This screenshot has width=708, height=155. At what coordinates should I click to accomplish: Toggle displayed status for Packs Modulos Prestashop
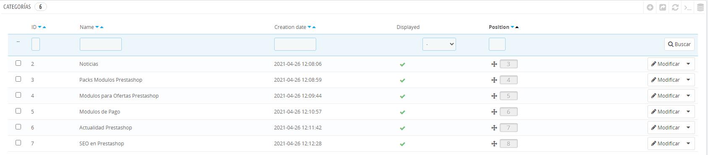[402, 80]
